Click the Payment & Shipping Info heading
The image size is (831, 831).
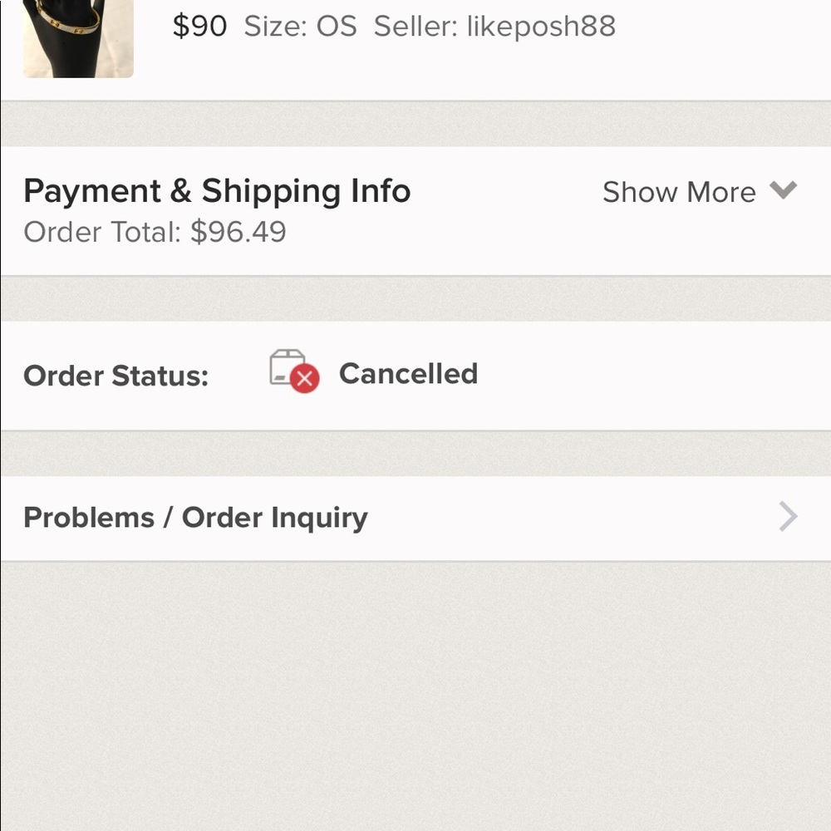[x=217, y=190]
